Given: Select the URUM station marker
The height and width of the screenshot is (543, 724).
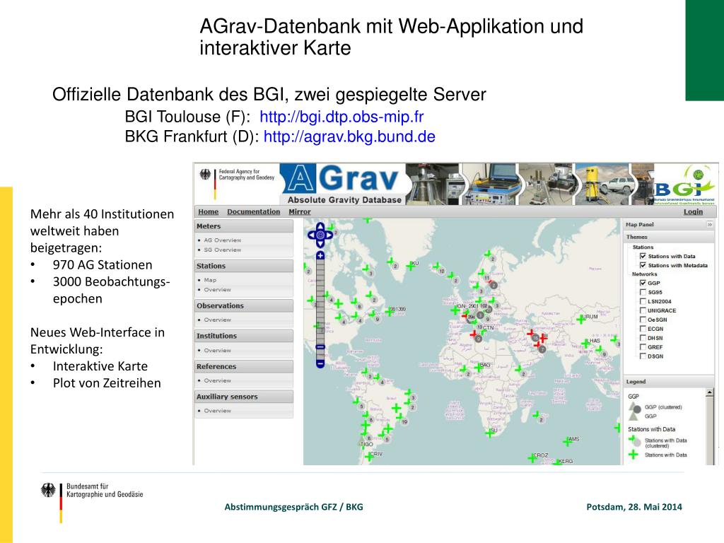Looking at the screenshot, I should point(581,319).
